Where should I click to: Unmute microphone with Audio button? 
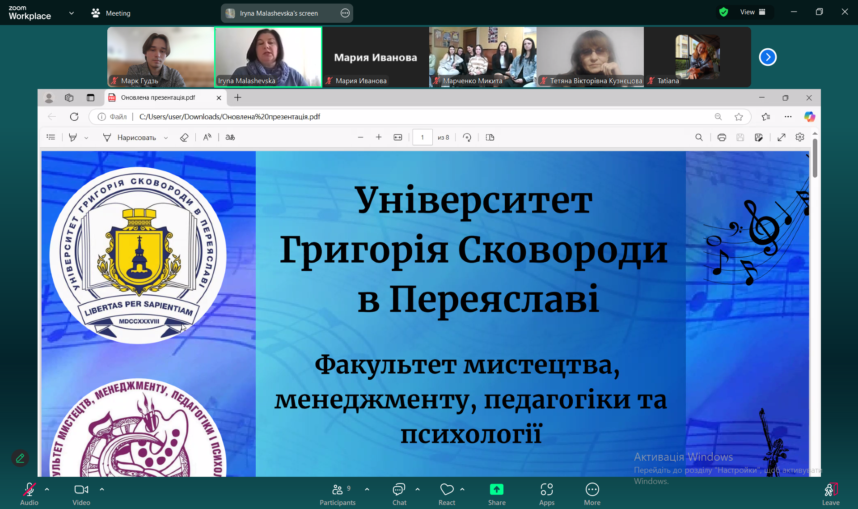29,494
